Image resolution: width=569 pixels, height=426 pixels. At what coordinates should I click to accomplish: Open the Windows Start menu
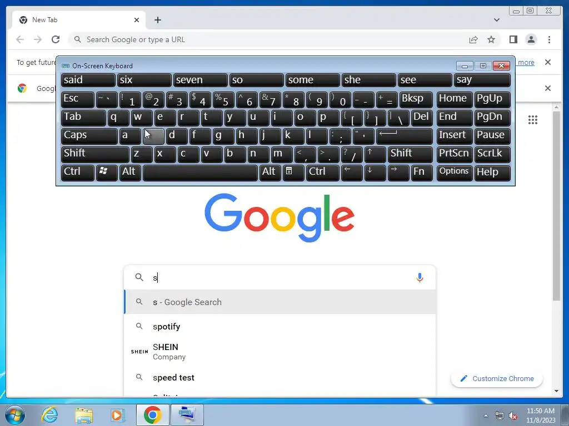(x=15, y=415)
